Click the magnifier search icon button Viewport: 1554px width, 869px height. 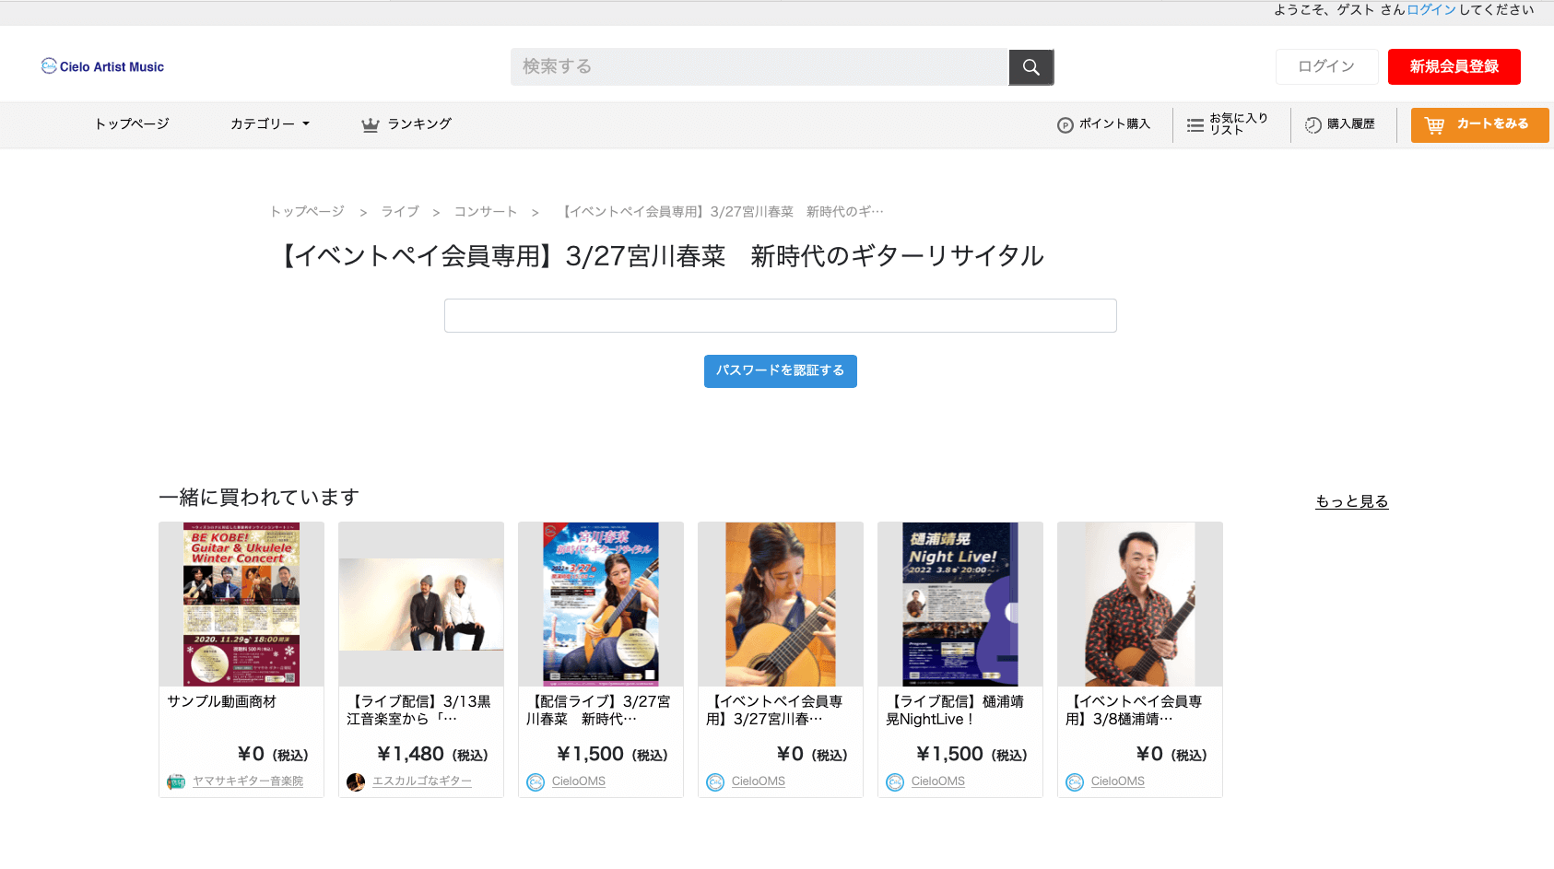(x=1031, y=67)
